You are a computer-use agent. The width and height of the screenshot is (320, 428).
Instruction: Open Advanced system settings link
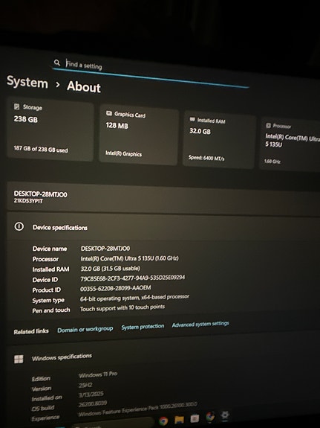200,325
